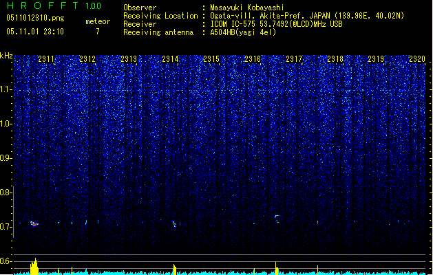Click time marker 2318
This screenshot has width=433, height=275.
coord(335,59)
